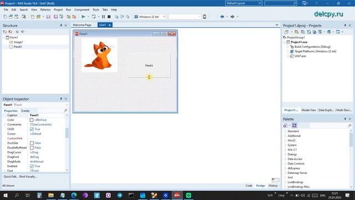355x200 pixels.
Task: Open the Default Layout dropdown
Action: click(x=260, y=3)
